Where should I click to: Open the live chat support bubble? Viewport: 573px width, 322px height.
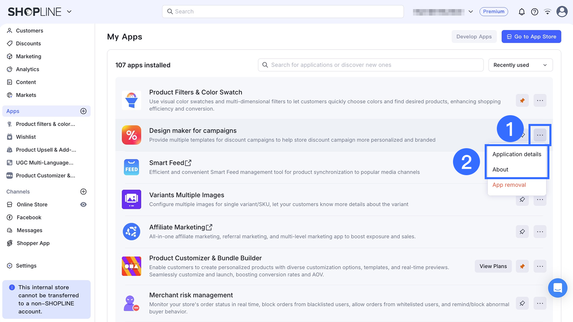point(558,288)
